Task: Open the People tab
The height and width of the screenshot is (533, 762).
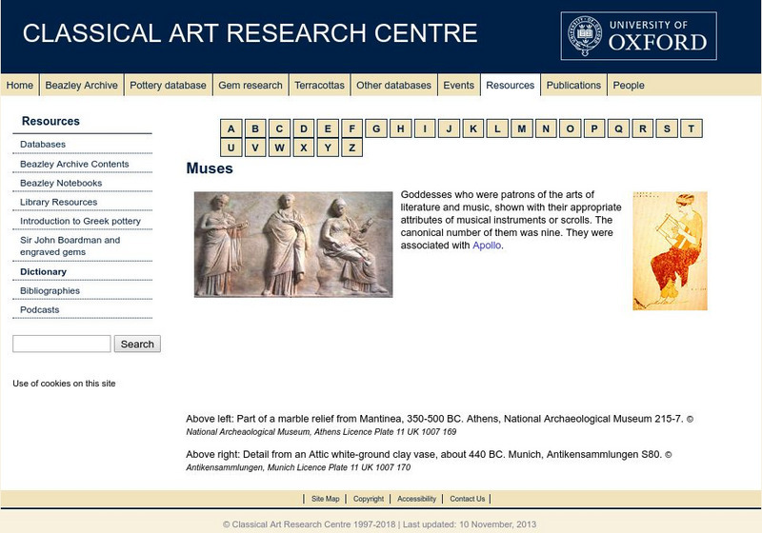Action: coord(629,85)
